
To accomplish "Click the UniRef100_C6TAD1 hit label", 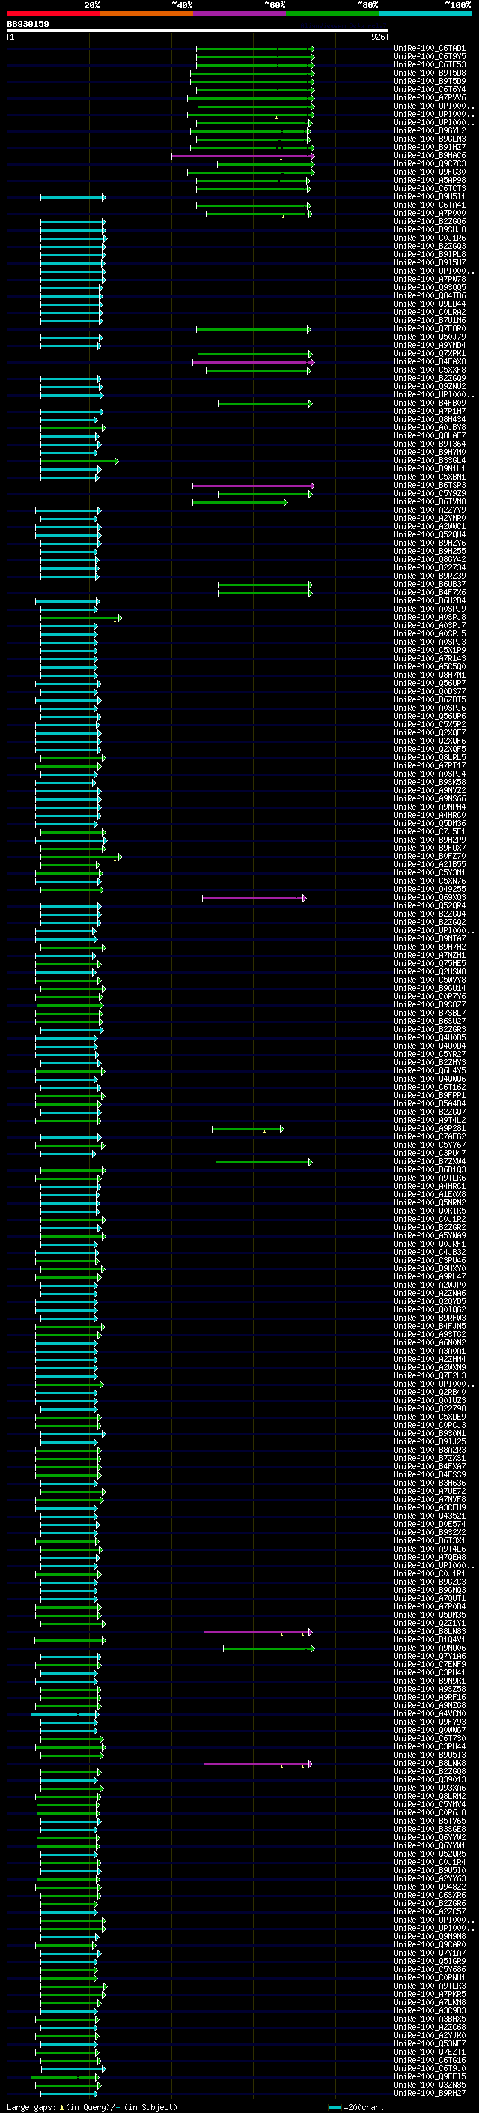I will 429,49.
